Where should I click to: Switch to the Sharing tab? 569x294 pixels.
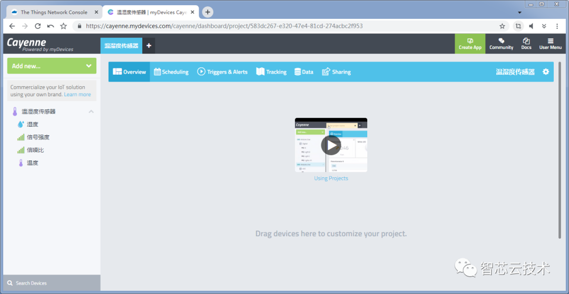[336, 72]
